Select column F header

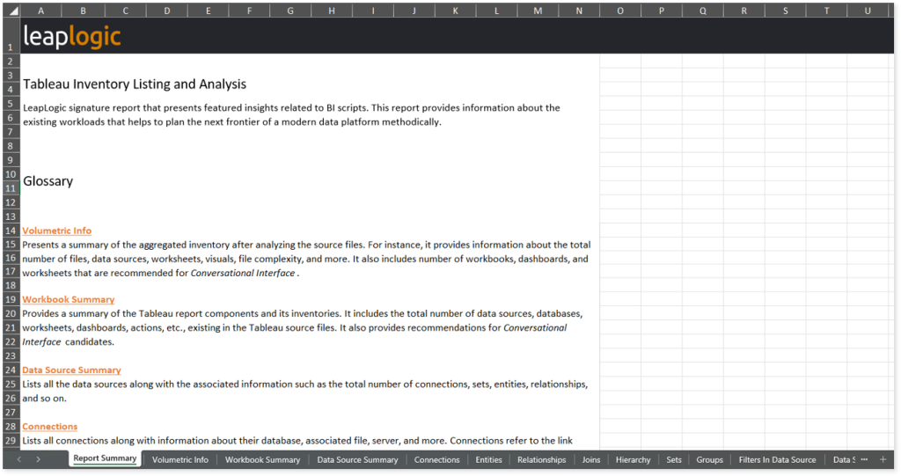(249, 11)
